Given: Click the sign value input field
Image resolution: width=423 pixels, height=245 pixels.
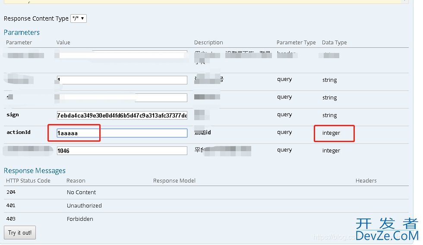Looking at the screenshot, I should tap(122, 115).
